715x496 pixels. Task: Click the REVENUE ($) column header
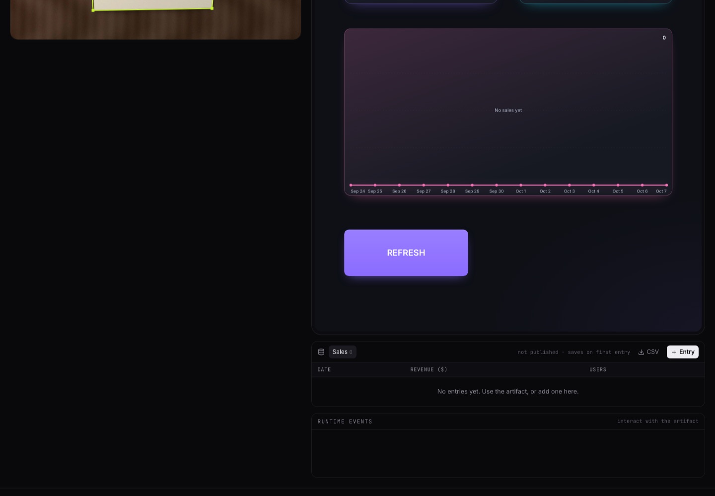click(x=429, y=370)
